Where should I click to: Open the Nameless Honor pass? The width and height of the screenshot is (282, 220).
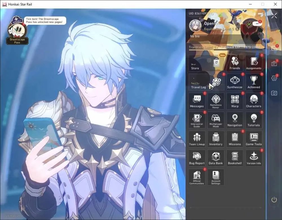pos(216,101)
